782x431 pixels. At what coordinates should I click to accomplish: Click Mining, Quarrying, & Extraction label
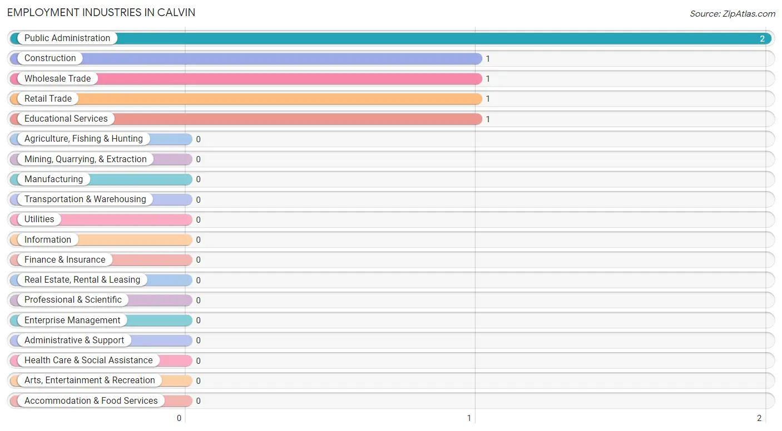click(x=86, y=159)
